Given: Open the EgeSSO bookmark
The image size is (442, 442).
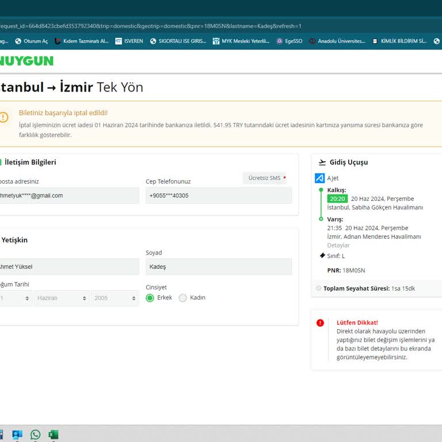Looking at the screenshot, I should click(289, 41).
